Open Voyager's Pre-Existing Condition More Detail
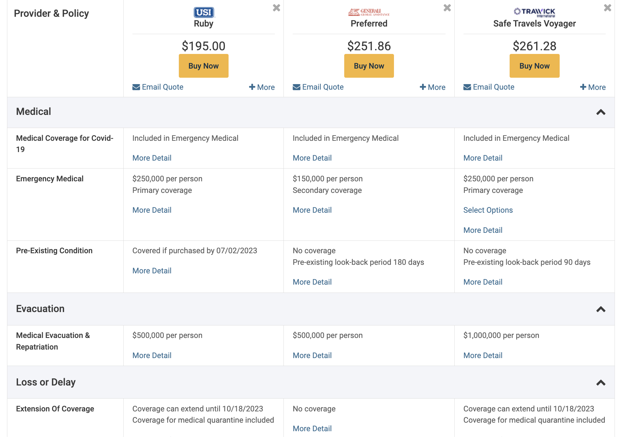The width and height of the screenshot is (621, 437). coord(483,282)
